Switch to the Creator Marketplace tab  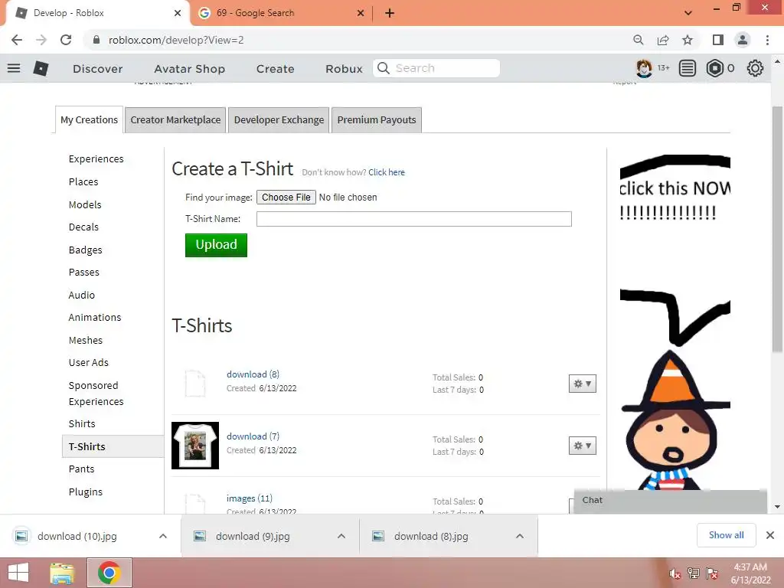175,120
